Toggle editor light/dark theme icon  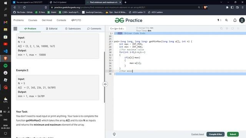click(114, 134)
